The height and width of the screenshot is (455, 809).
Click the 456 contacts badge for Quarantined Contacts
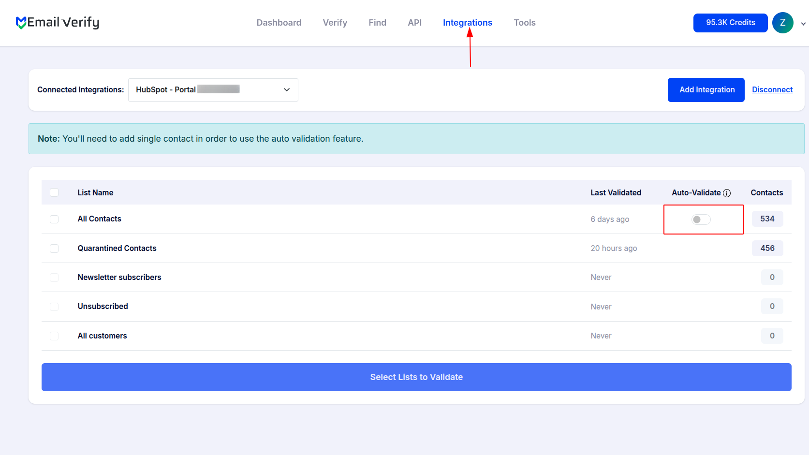tap(767, 248)
